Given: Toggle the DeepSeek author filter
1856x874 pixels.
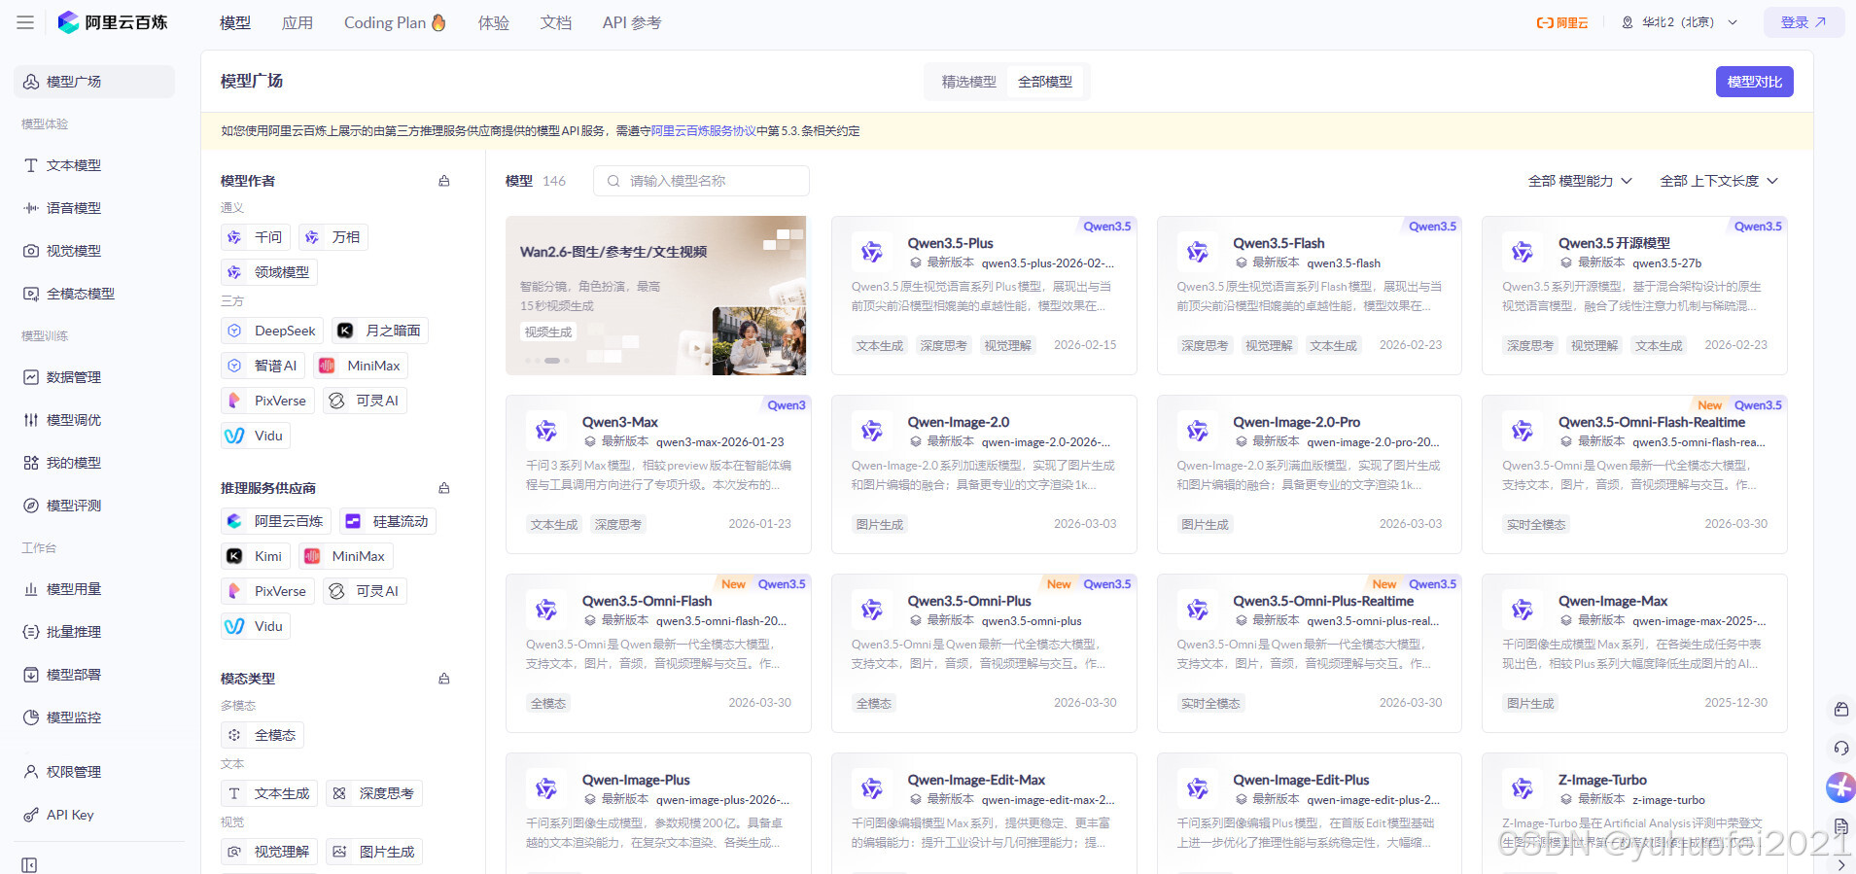Looking at the screenshot, I should [x=272, y=331].
